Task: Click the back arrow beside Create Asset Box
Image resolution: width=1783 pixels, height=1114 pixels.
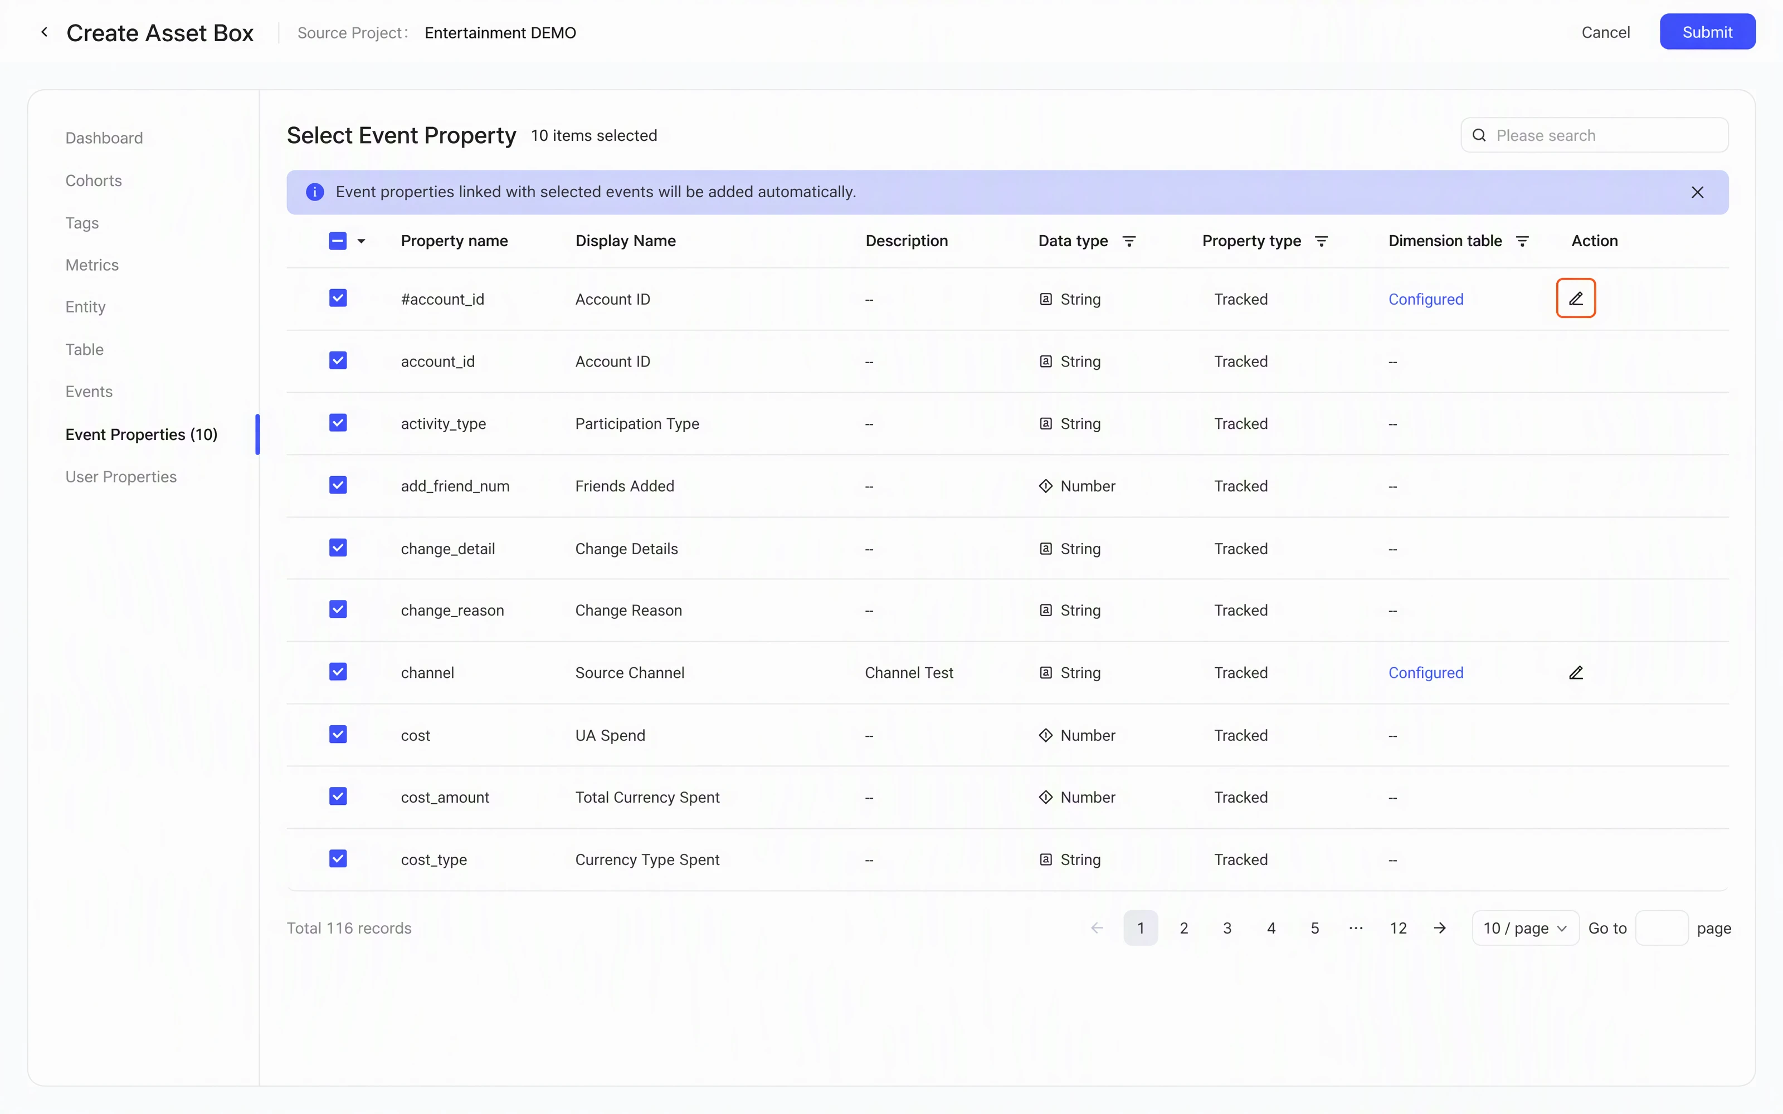Action: point(44,32)
